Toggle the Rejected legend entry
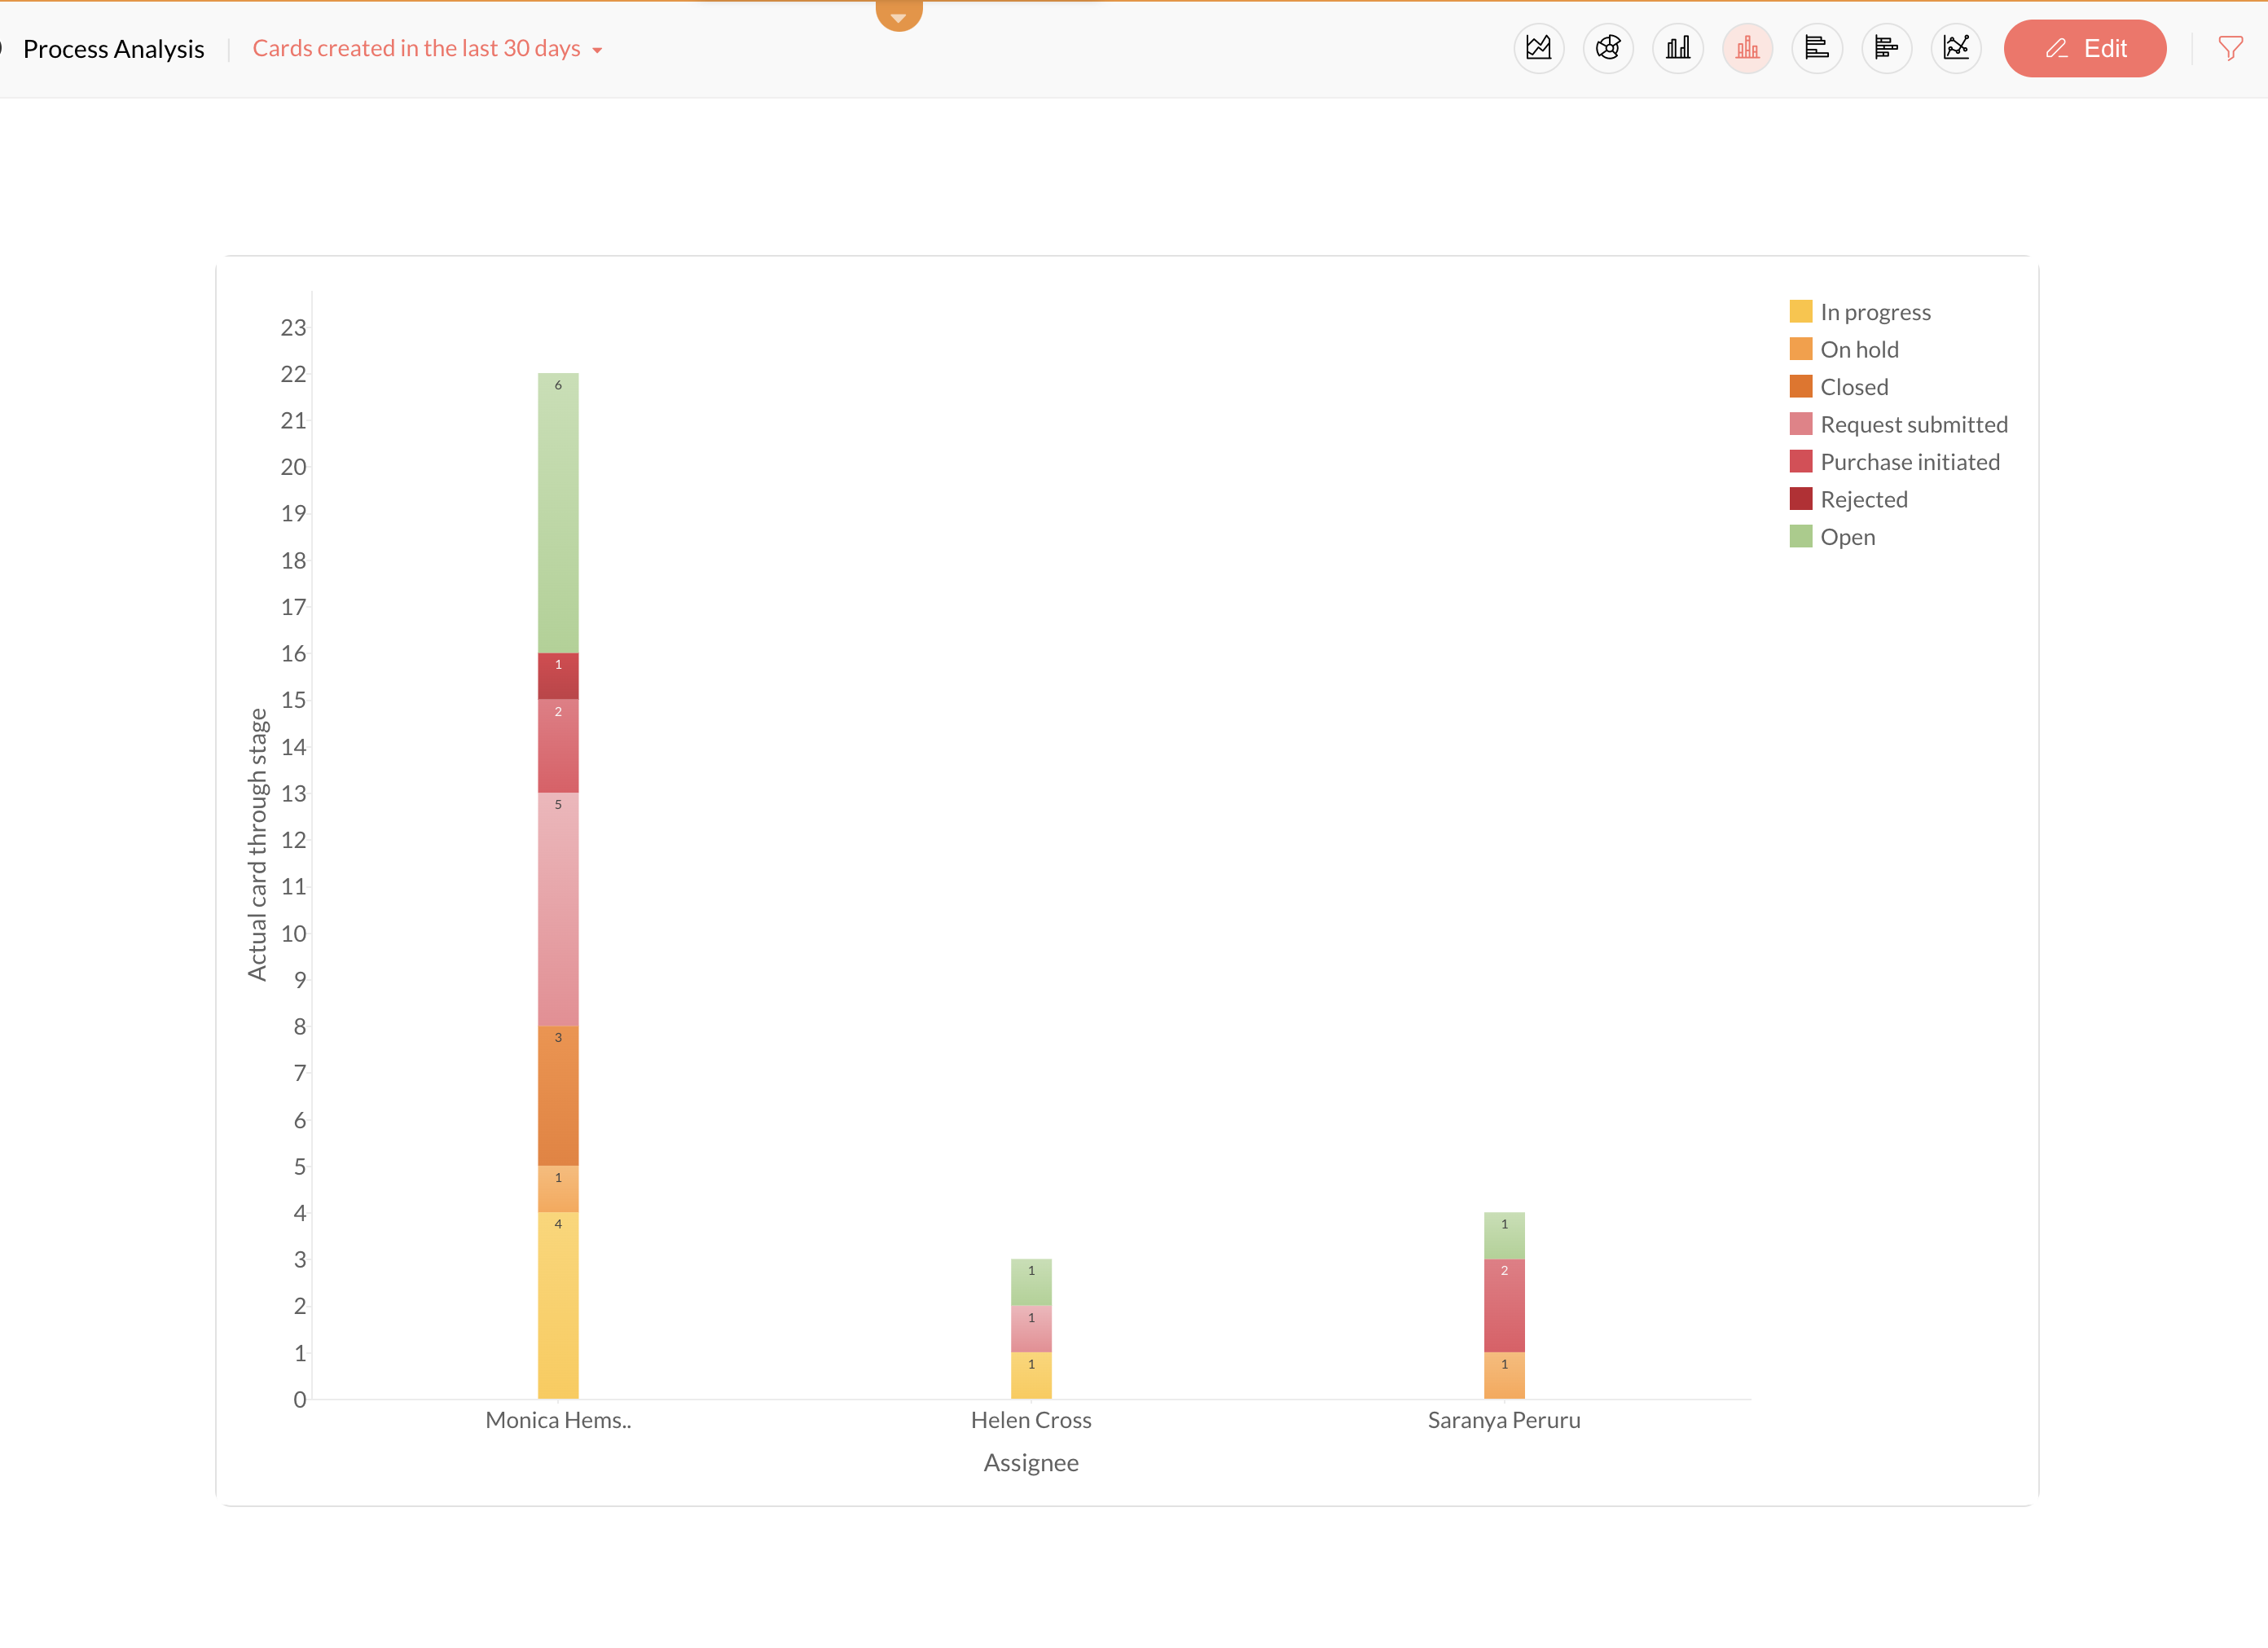 pyautogui.click(x=1863, y=500)
